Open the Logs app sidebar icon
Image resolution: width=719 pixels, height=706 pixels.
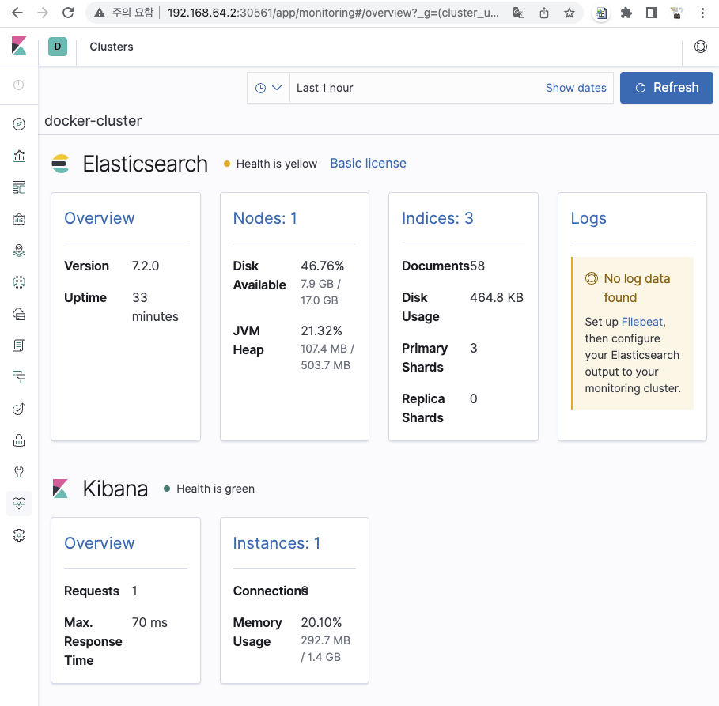pyautogui.click(x=19, y=345)
